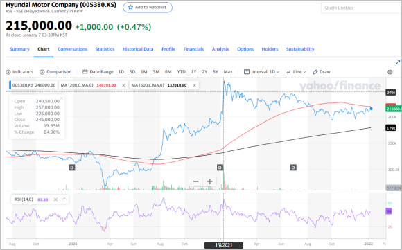Select the 005380.KS series label
Screen dimensions: 402x250
pos(34,85)
